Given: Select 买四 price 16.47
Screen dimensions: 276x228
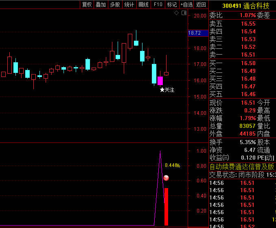Looking at the screenshot, I should click(x=248, y=86).
